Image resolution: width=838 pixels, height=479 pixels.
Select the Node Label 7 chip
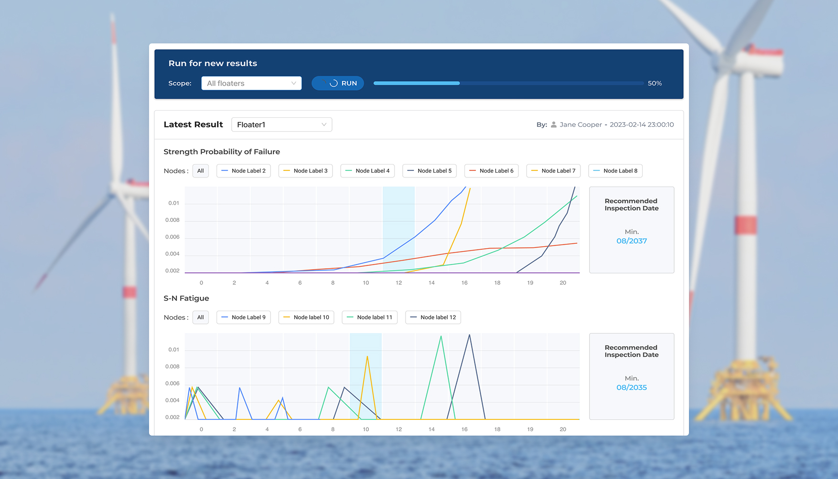(x=553, y=171)
